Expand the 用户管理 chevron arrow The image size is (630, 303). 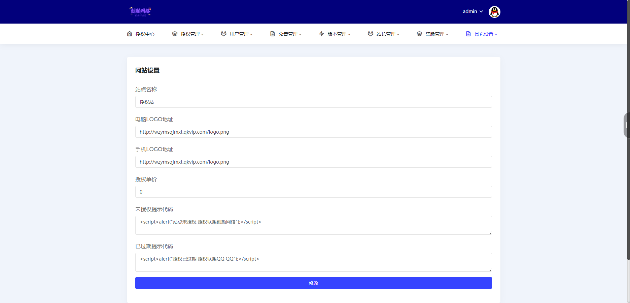(x=251, y=34)
